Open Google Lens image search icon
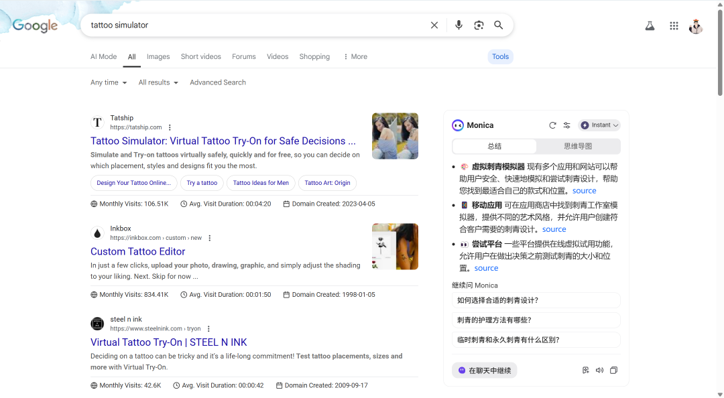Viewport: 724px width, 398px height. pyautogui.click(x=479, y=25)
